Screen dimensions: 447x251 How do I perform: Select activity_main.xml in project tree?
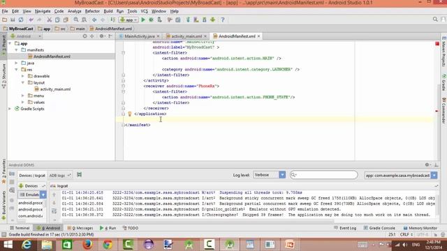coord(55,89)
